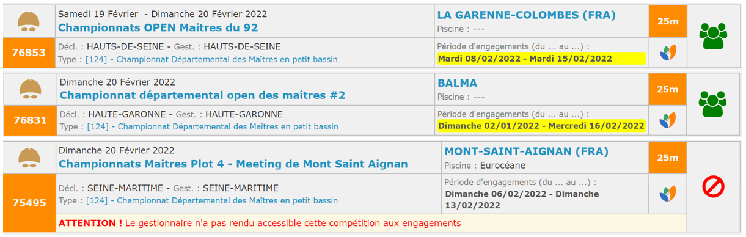The width and height of the screenshot is (746, 237).
Task: Click the federation logo icon in La Garenne-Colombes row
Action: pos(668,53)
